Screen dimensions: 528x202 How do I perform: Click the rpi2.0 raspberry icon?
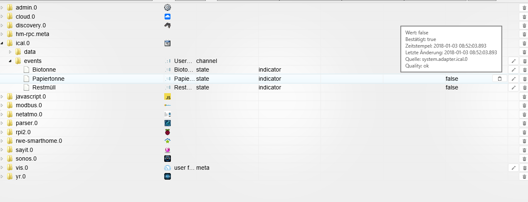(168, 132)
